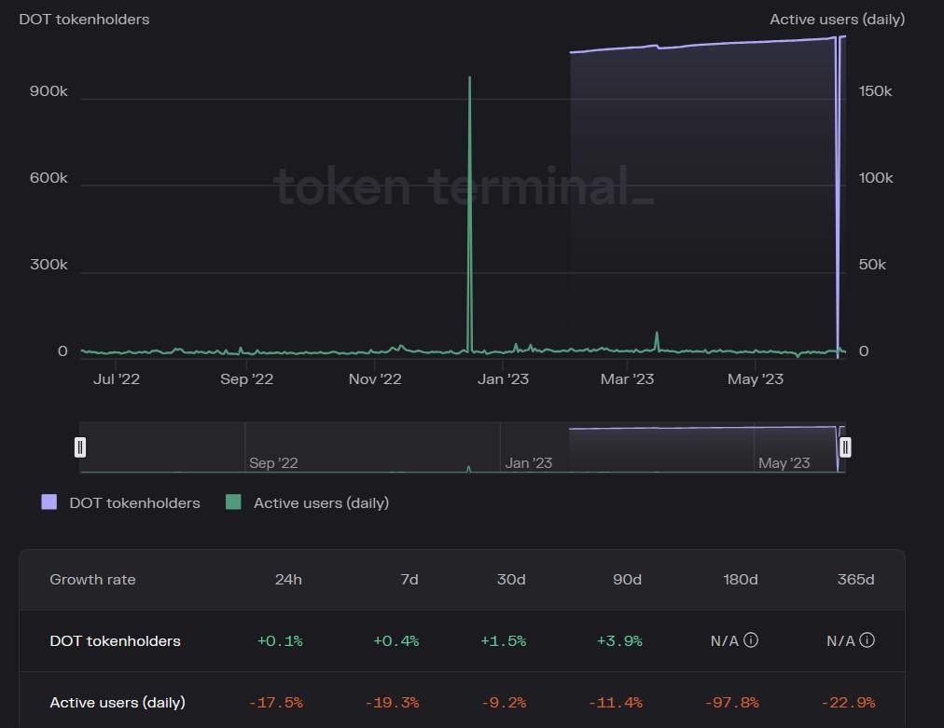Select the 24h growth rate column header
The image size is (944, 728).
click(288, 580)
